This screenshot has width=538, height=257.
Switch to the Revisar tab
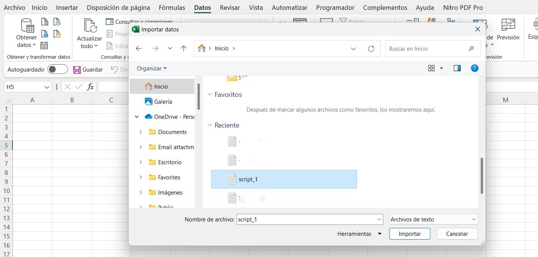point(230,8)
